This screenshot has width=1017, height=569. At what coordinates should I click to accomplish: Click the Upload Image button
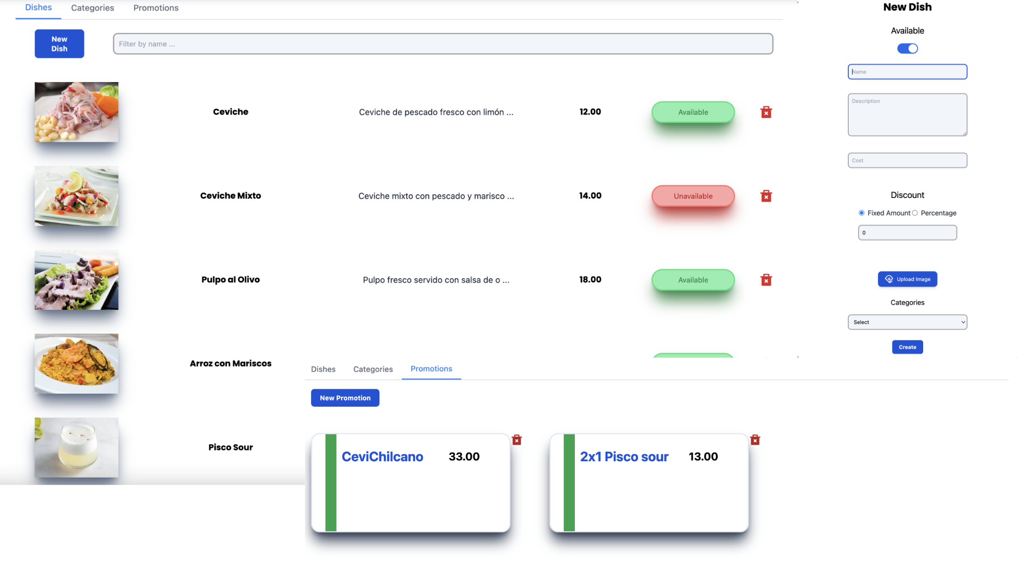click(907, 279)
